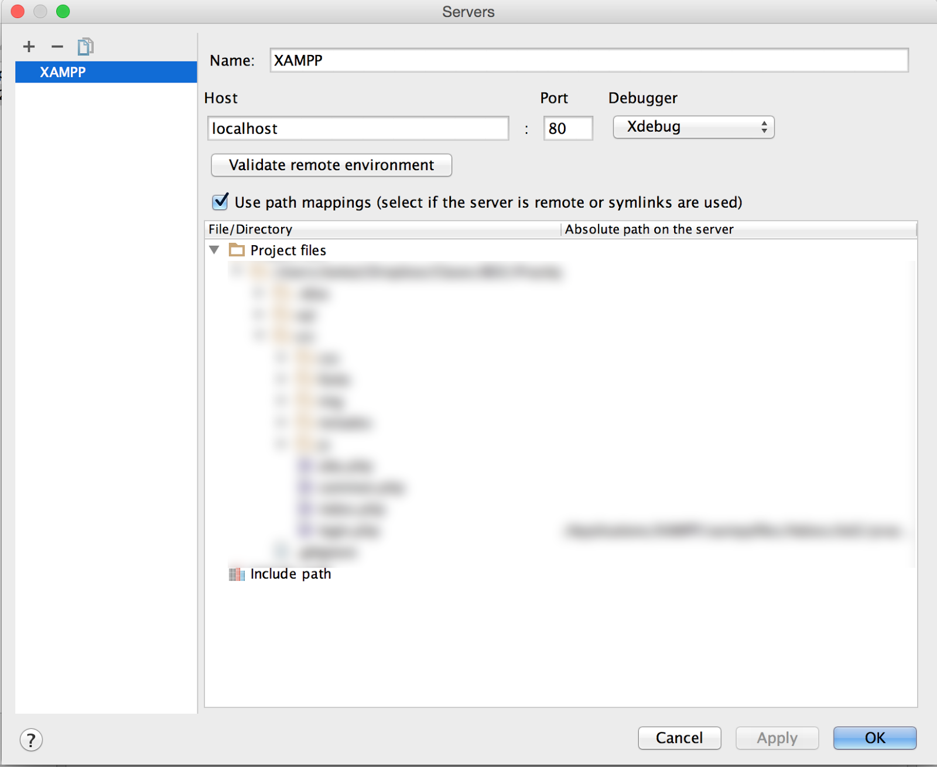Click File/Directory column header
Image resolution: width=937 pixels, height=767 pixels.
(383, 229)
